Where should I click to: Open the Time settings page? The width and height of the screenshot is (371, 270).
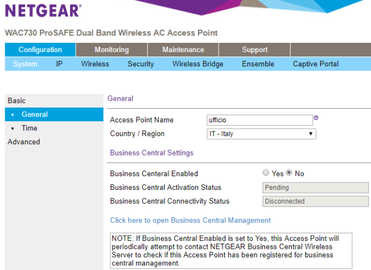point(29,128)
